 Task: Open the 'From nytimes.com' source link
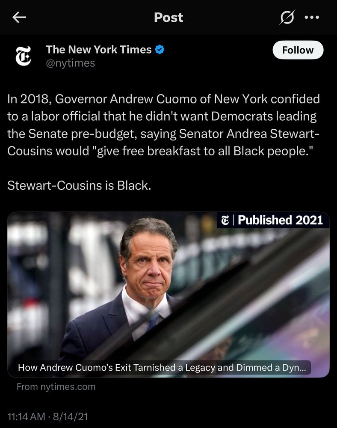point(56,386)
